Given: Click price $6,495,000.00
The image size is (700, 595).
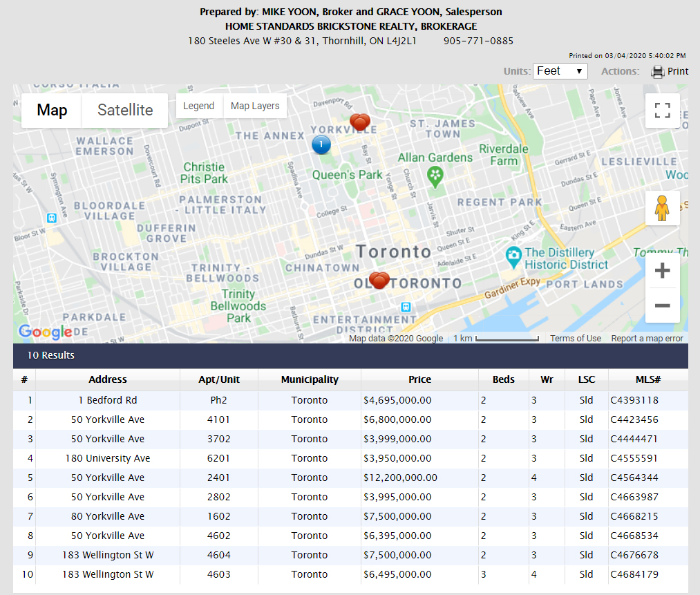Looking at the screenshot, I should click(397, 574).
